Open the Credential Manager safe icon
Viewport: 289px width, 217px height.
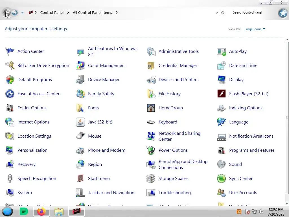[151, 66]
